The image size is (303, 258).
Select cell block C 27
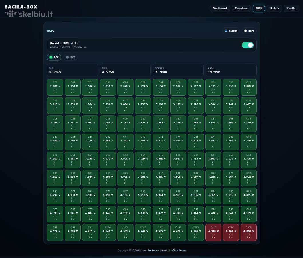(90, 124)
